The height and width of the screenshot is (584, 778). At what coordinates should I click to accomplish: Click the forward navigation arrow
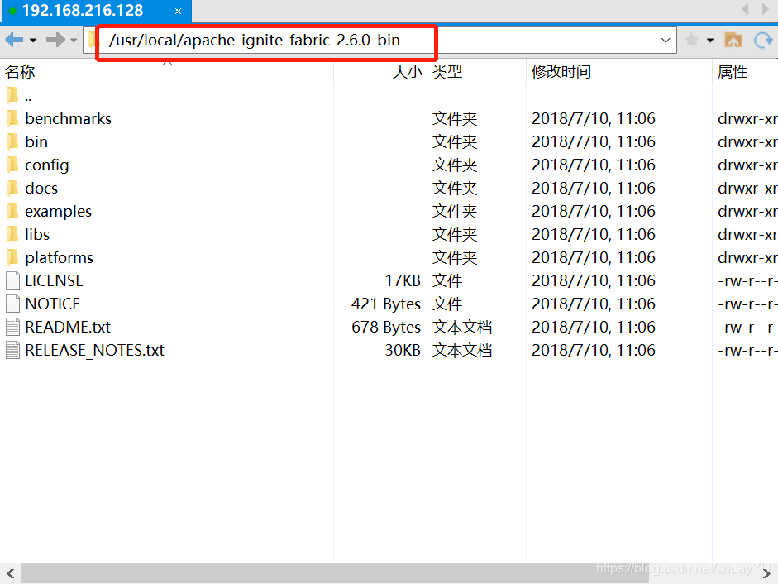55,40
